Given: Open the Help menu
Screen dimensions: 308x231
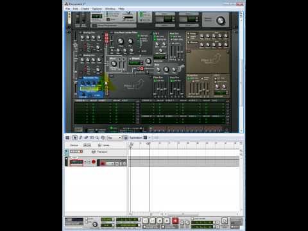Looking at the screenshot, I should pos(121,9).
